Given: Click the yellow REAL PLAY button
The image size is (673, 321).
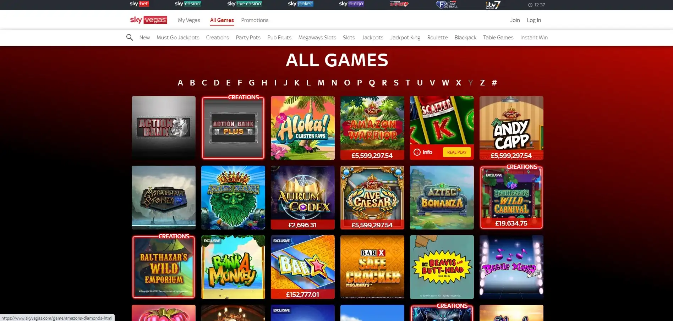Looking at the screenshot, I should [457, 152].
